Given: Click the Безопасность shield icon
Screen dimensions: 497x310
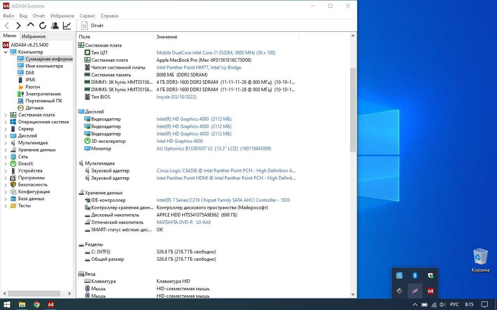Looking at the screenshot, I should 13,185.
